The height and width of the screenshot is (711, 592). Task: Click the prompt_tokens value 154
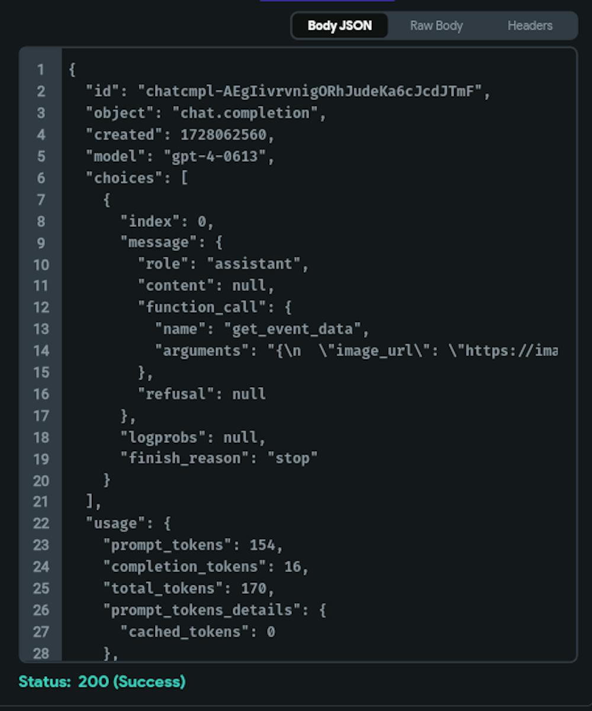(262, 545)
